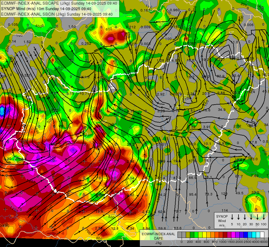Click the 50 m/s wind arrow in legend
Viewport: 269px width, 247px height.
(257, 217)
